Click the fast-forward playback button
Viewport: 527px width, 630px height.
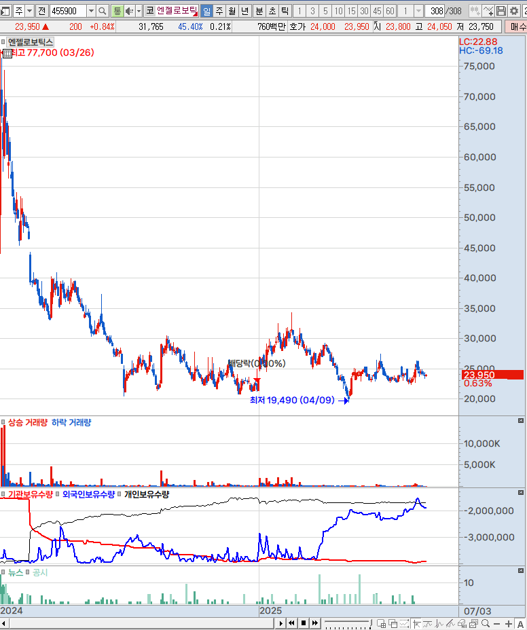click(314, 624)
